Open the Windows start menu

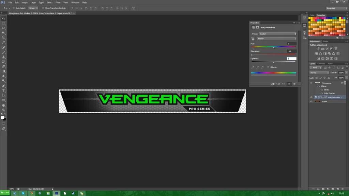click(5, 193)
